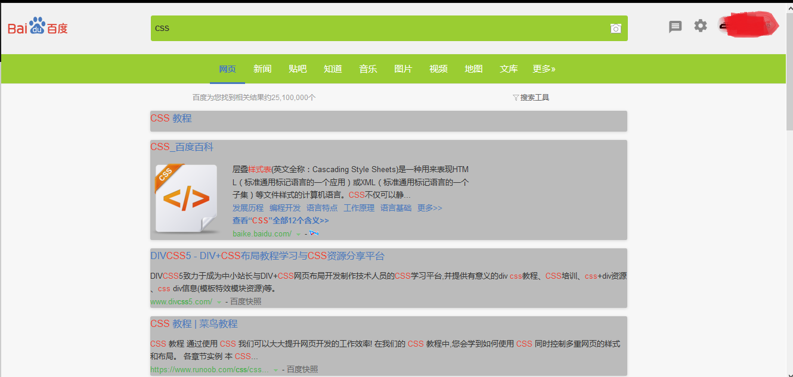Open the DIVCSS5 result title

(268, 256)
